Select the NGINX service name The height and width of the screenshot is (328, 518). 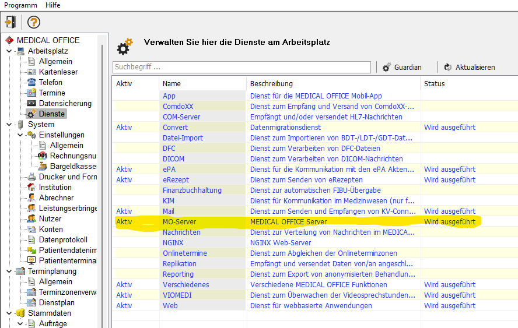pos(173,243)
